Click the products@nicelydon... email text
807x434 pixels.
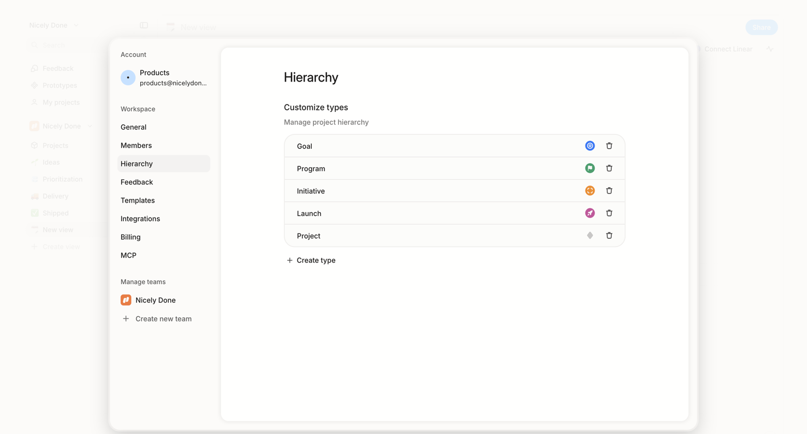click(173, 83)
